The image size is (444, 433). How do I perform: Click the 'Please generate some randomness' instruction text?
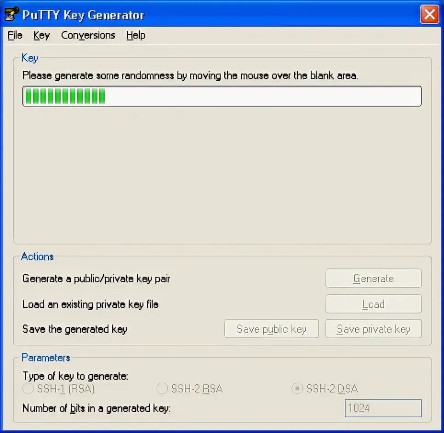point(190,75)
